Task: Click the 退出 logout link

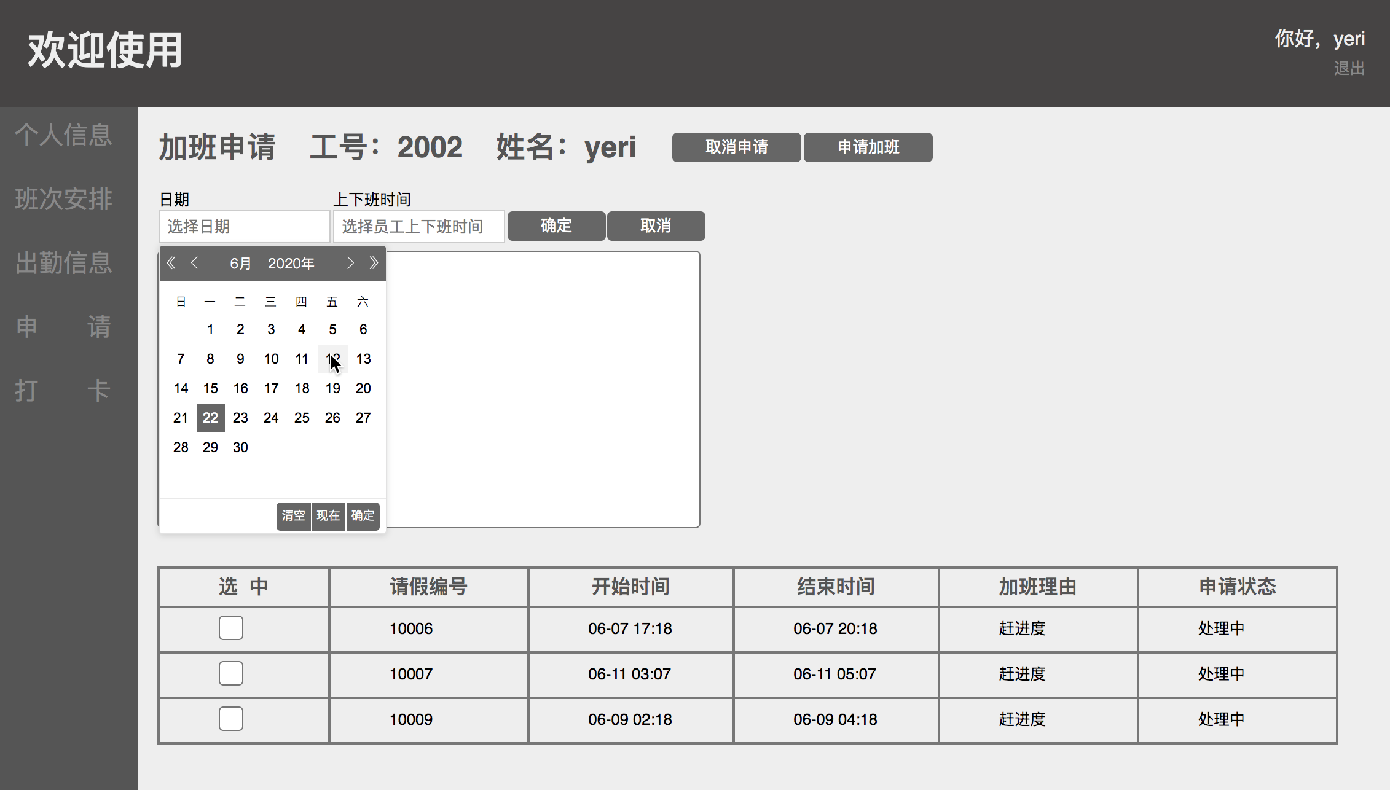Action: click(1349, 68)
